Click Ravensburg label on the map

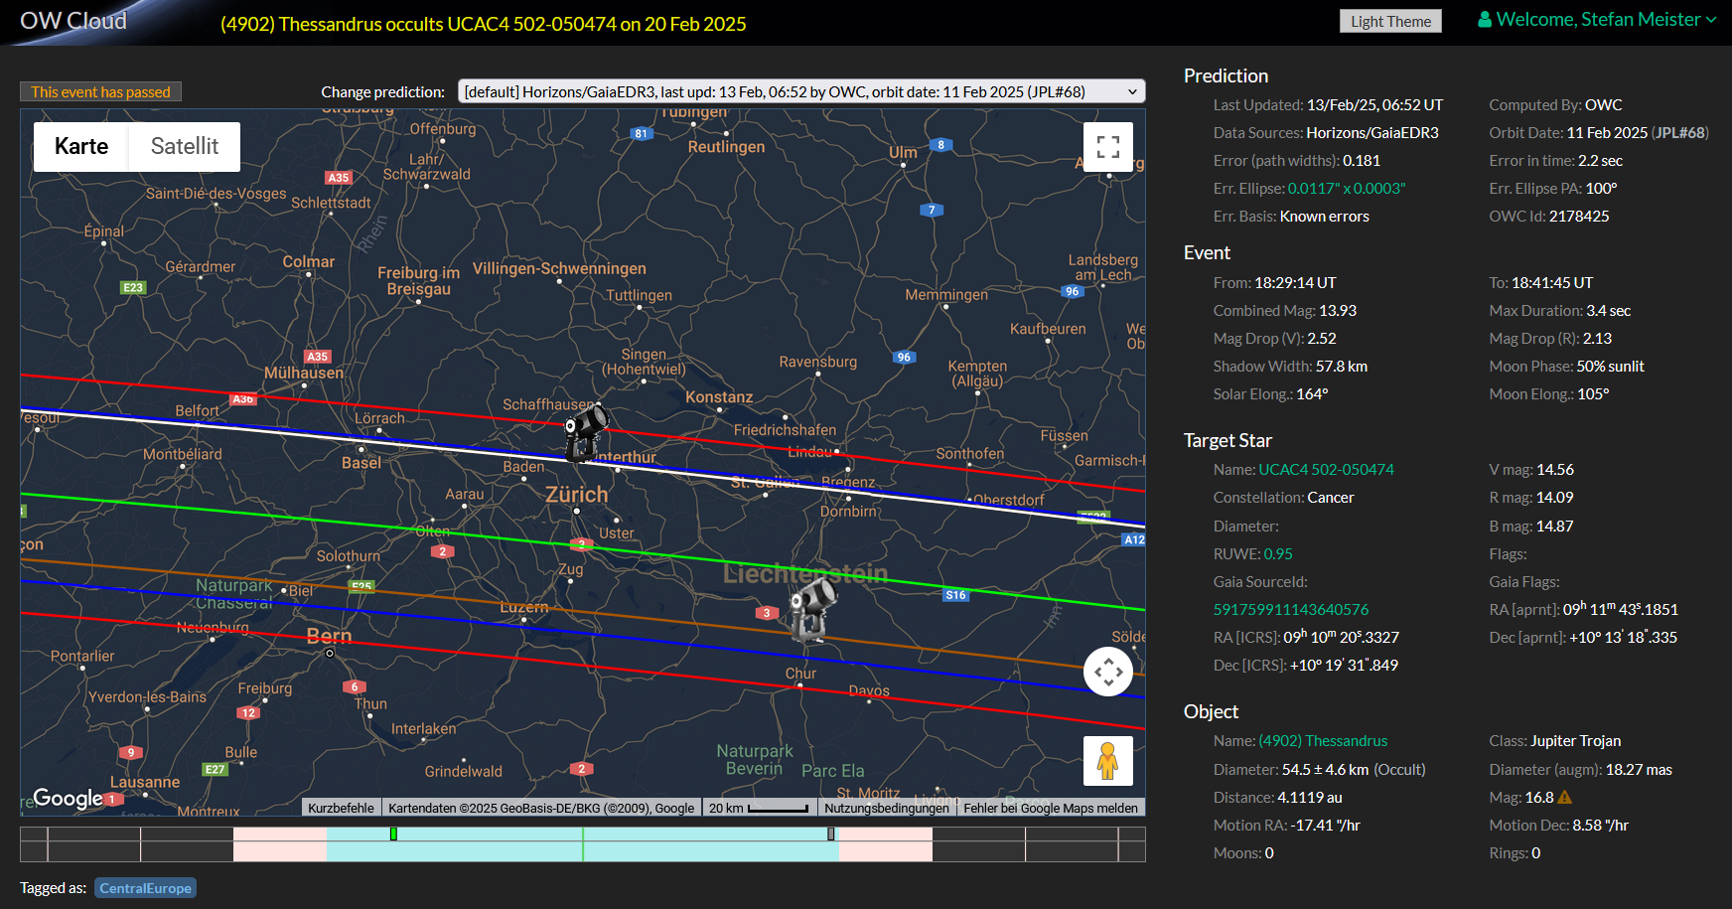tap(818, 362)
